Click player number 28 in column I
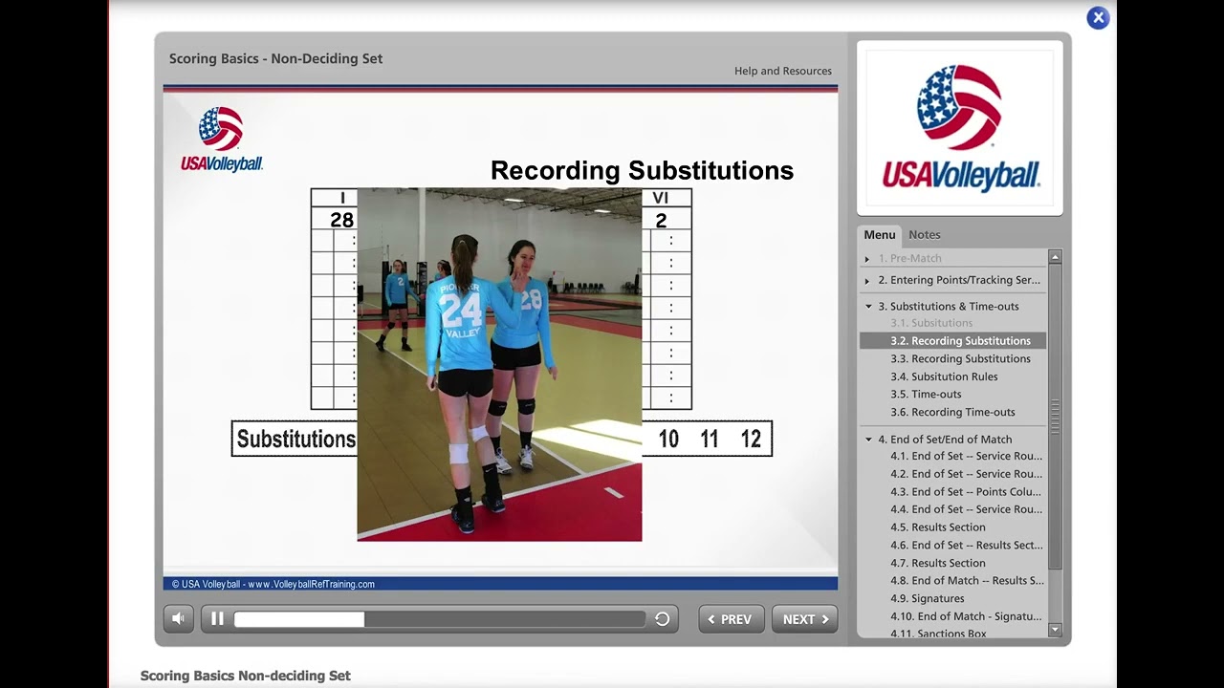Image resolution: width=1224 pixels, height=688 pixels. coord(342,220)
